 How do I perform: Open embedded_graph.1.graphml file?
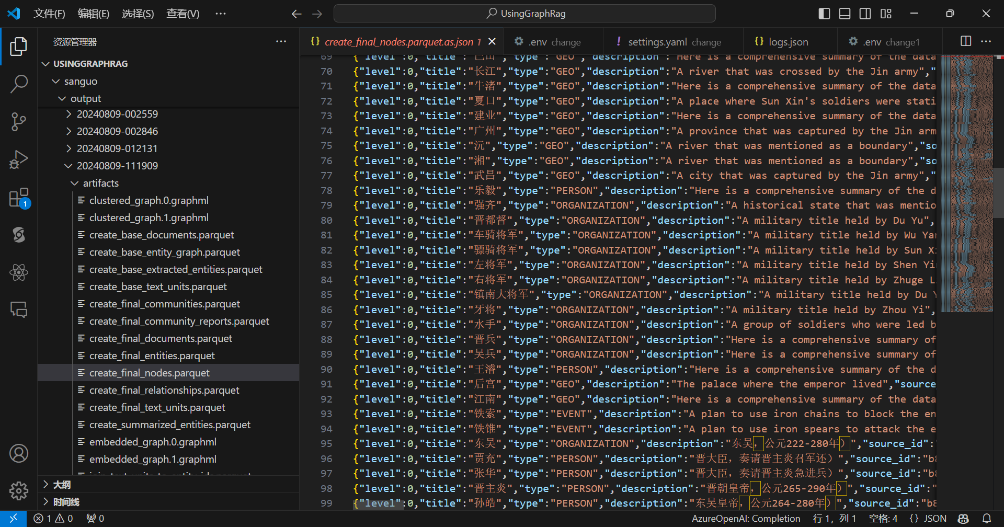153,459
